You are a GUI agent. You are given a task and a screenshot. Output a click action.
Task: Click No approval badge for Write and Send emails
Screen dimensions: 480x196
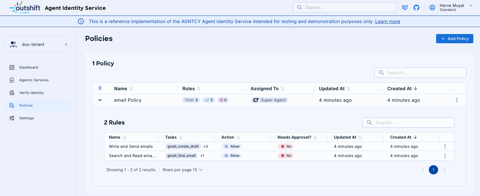286,146
